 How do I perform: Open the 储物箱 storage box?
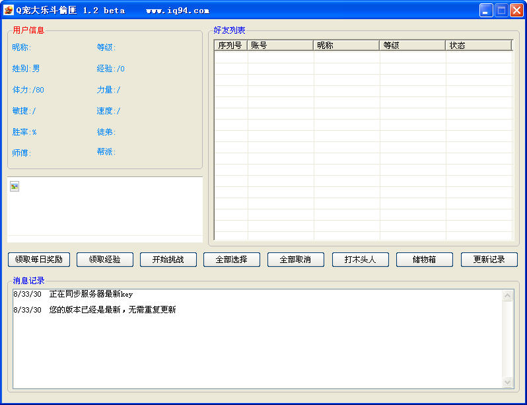pos(425,260)
